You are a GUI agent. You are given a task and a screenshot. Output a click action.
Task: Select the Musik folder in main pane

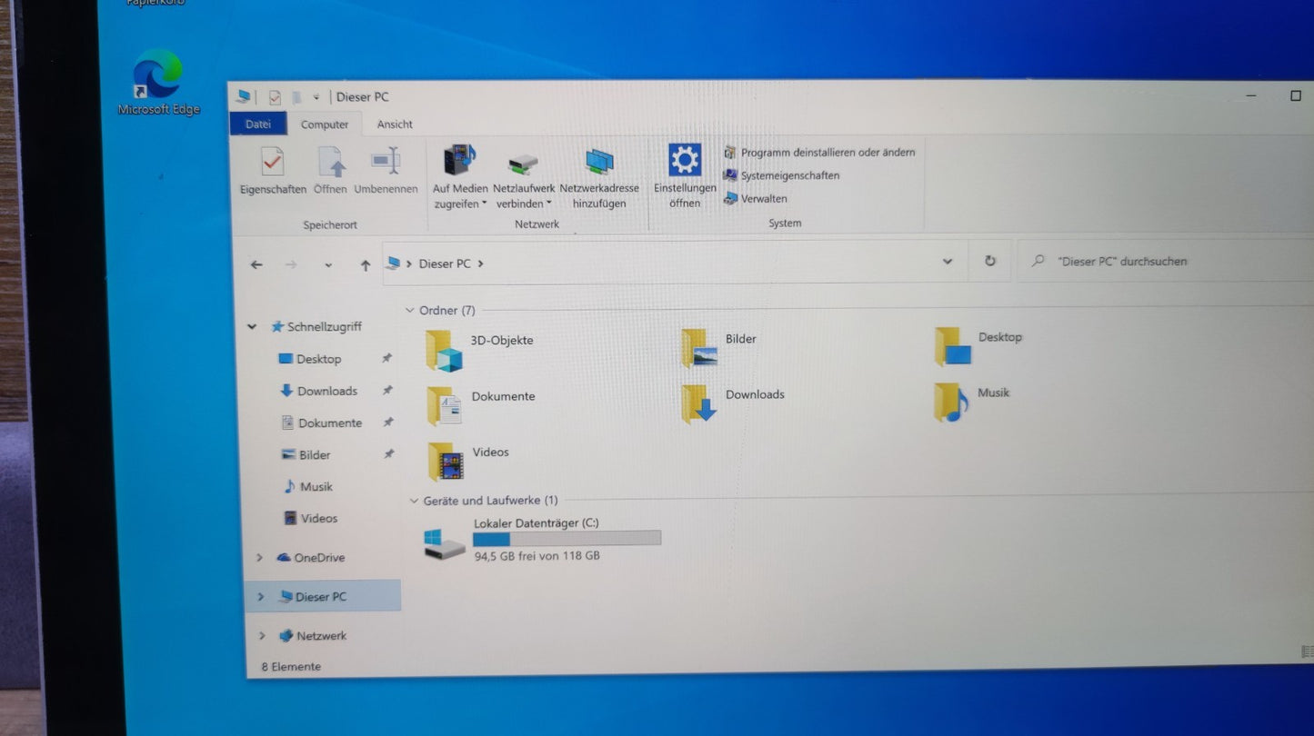972,403
